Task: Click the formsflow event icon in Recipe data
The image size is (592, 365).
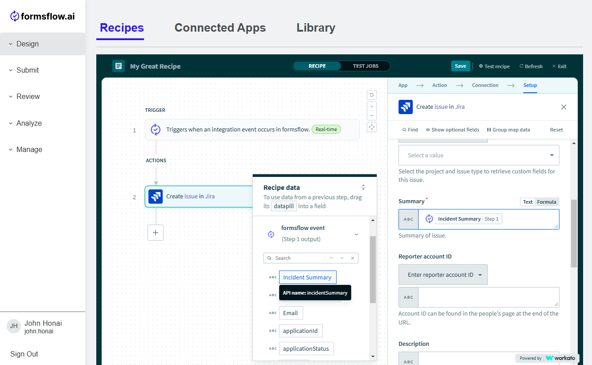Action: (271, 234)
